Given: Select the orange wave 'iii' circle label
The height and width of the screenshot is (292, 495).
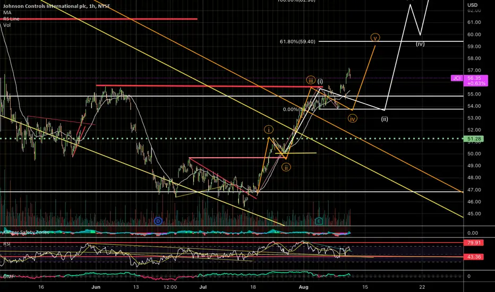Looking at the screenshot, I should [x=311, y=80].
